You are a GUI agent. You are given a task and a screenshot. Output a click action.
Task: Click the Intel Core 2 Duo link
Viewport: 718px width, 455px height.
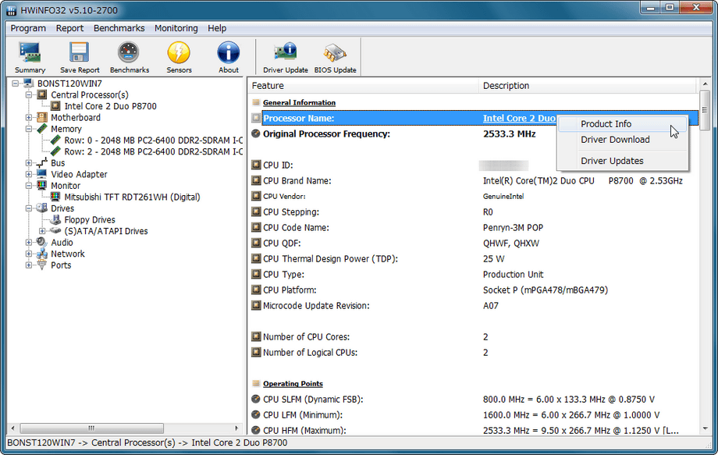pos(519,118)
